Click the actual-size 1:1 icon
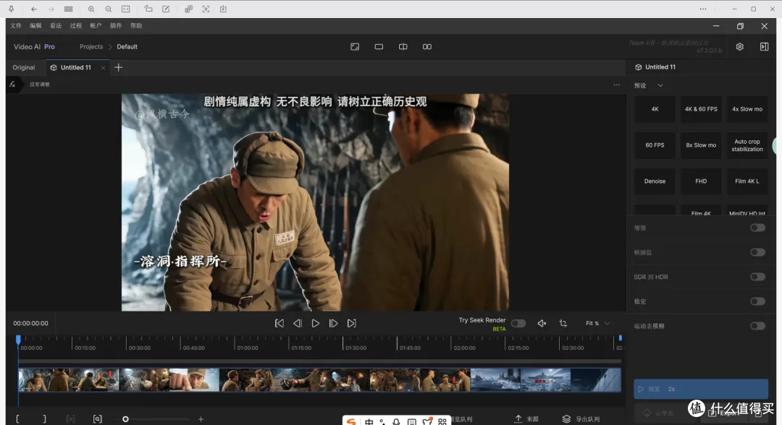Viewport: 782px width, 425px height. click(x=126, y=9)
